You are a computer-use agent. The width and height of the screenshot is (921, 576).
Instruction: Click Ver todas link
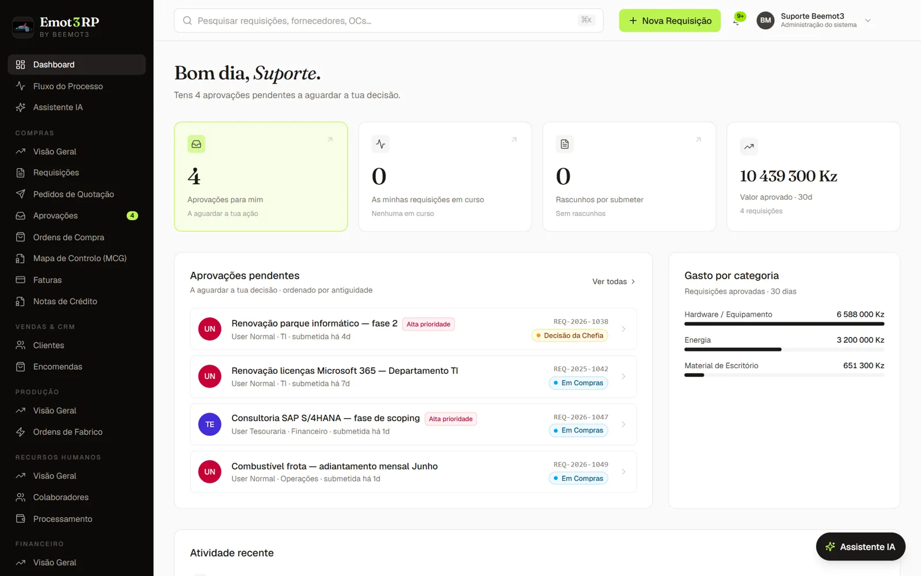pos(614,282)
